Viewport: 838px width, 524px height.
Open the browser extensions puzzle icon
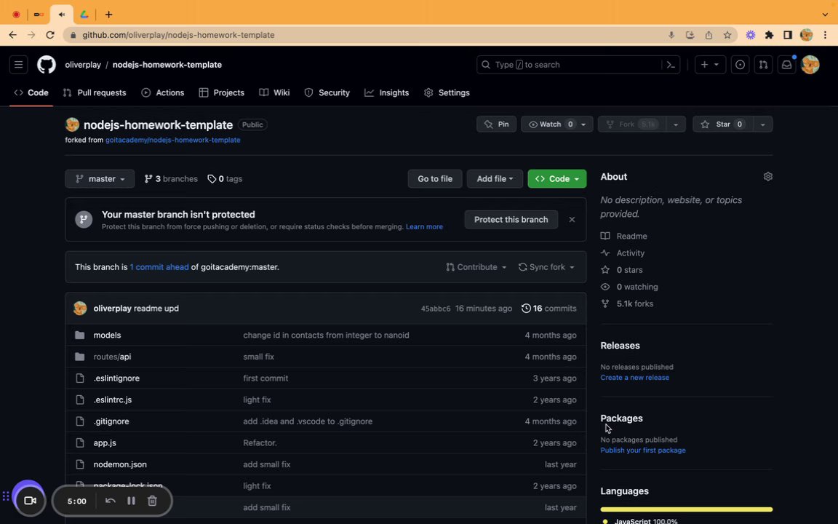(x=769, y=35)
